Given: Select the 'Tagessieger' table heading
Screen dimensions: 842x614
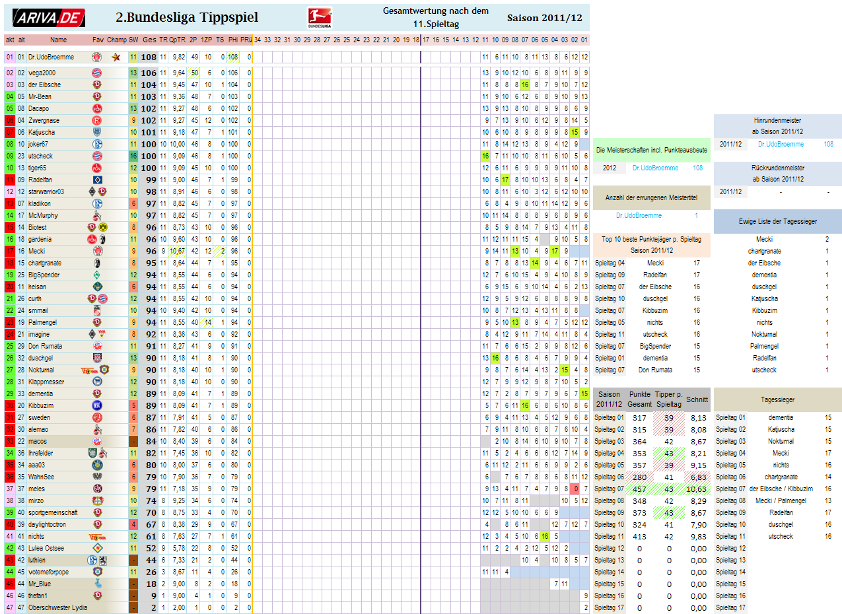Looking at the screenshot, I should pyautogui.click(x=777, y=400).
